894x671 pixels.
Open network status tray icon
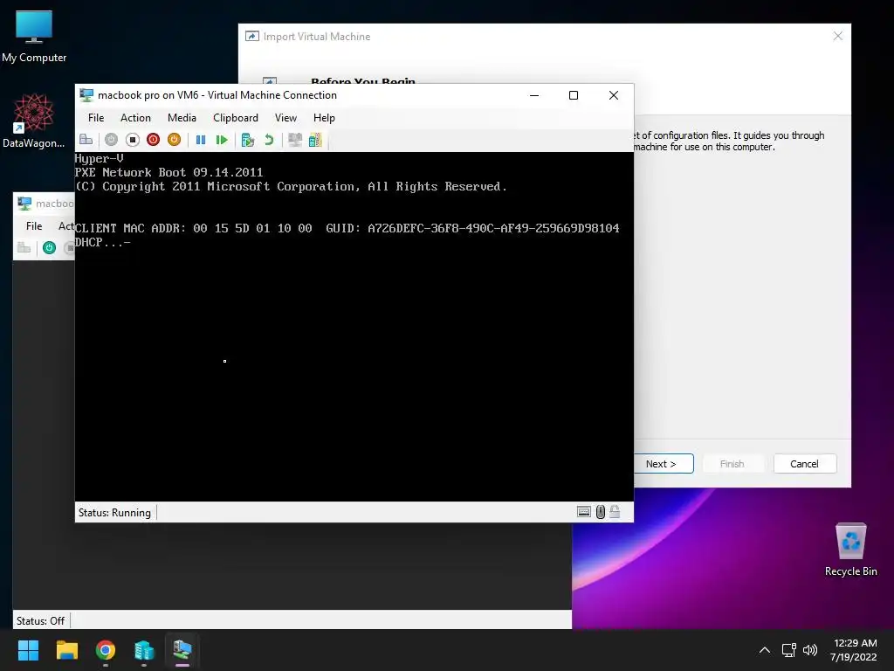coord(789,650)
